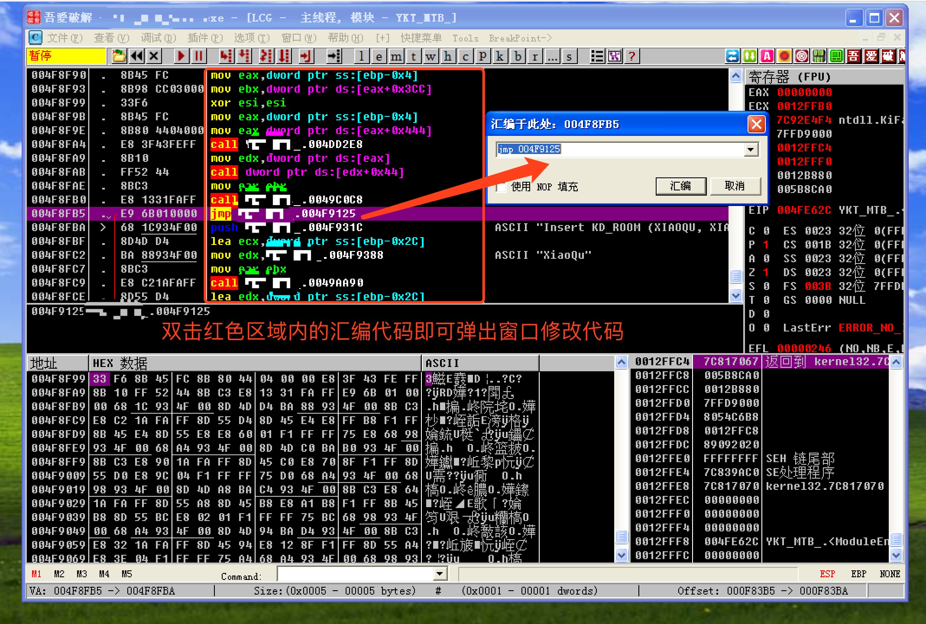The height and width of the screenshot is (624, 926).
Task: Click the red question mark help icon
Action: 632,56
